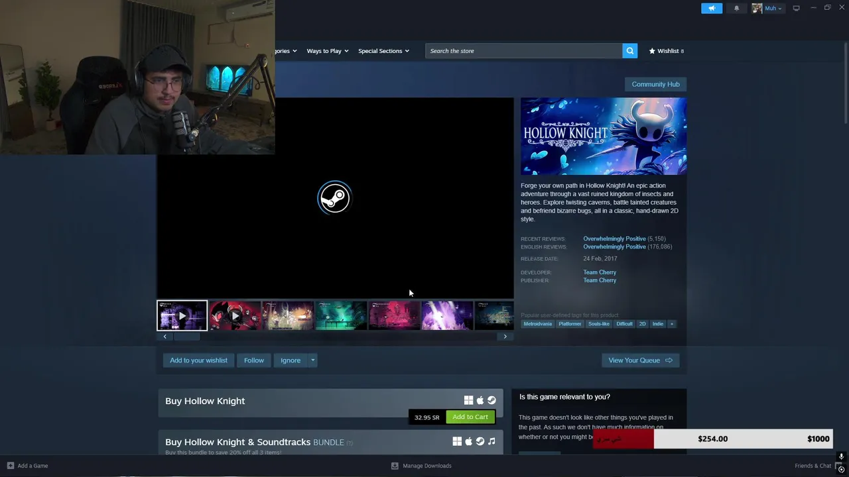Open the Wishlist link with star
Image resolution: width=849 pixels, height=477 pixels.
(666, 51)
